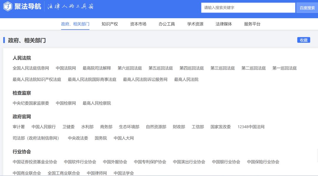Open the 资本市场 section
The width and height of the screenshot is (318, 176).
coord(138,24)
